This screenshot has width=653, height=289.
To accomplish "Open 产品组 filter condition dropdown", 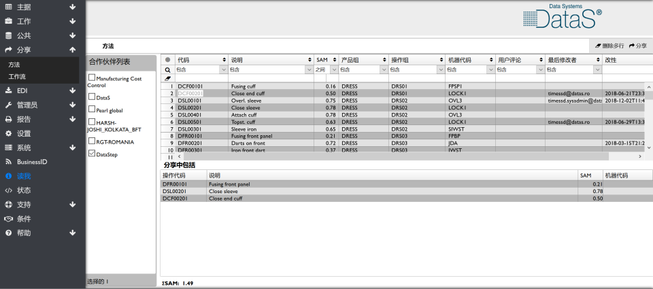I will [x=384, y=70].
